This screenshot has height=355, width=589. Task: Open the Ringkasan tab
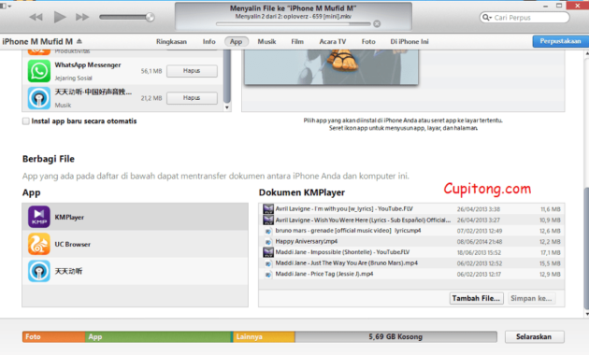171,42
